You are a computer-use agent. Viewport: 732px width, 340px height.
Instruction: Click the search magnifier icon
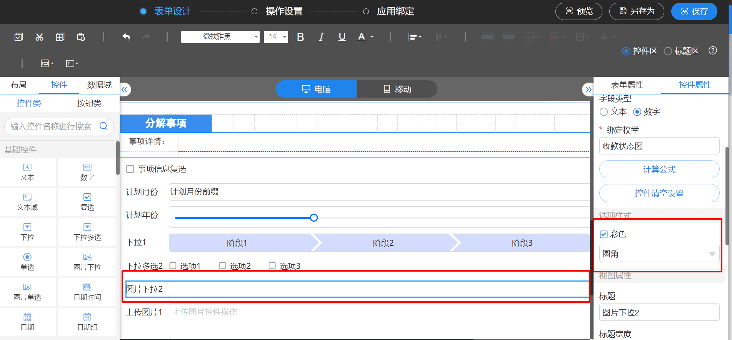[103, 126]
